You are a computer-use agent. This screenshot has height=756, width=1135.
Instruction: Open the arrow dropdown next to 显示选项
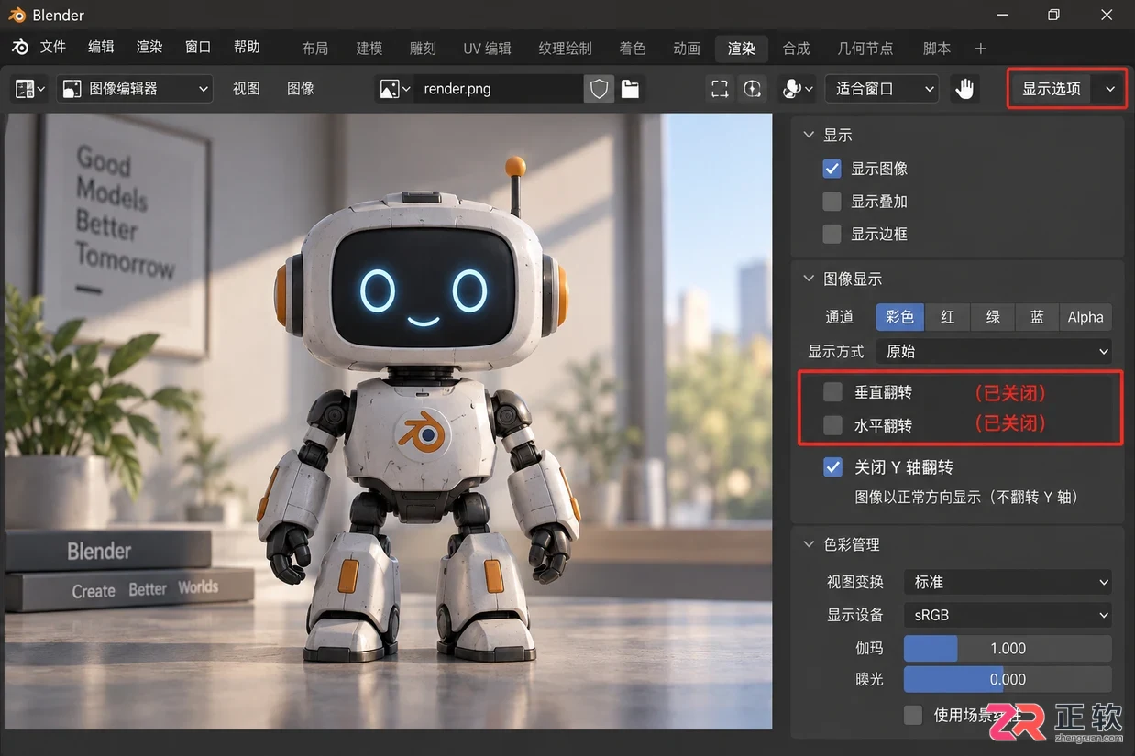pos(1110,89)
